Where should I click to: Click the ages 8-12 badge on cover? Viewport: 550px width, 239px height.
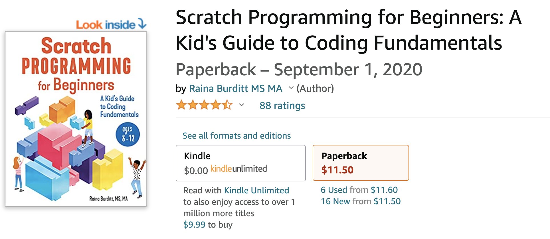click(128, 135)
